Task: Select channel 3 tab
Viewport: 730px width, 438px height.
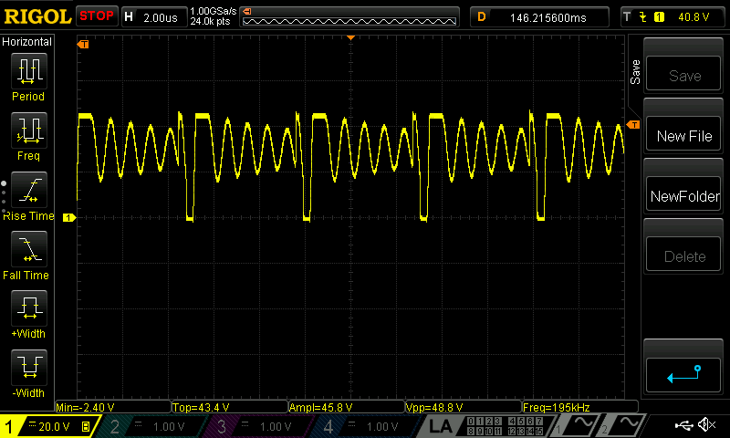Action: click(258, 426)
